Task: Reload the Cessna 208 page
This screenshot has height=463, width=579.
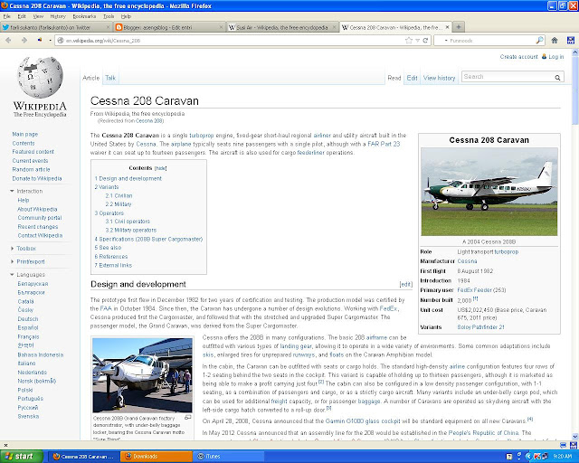Action: point(425,41)
